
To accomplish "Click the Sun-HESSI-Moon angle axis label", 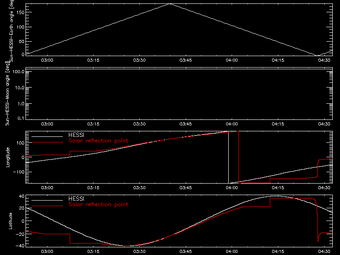I will [x=7, y=93].
